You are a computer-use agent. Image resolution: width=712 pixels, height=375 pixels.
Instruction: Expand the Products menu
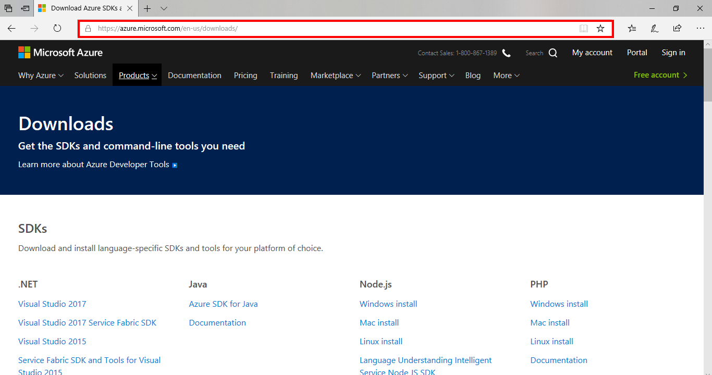tap(138, 76)
